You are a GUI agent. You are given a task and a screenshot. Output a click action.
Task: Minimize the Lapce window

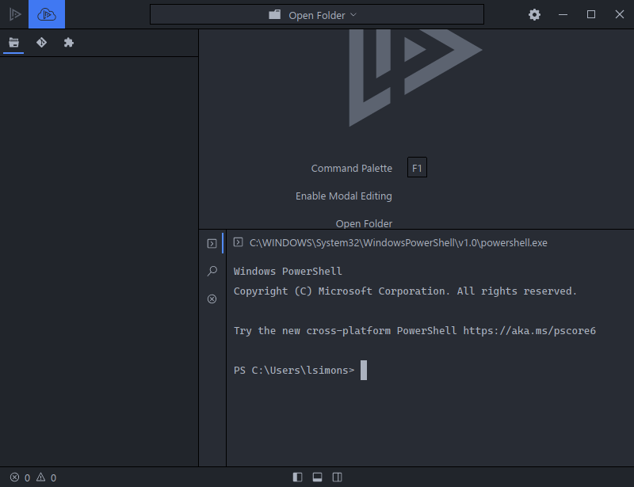pos(563,14)
